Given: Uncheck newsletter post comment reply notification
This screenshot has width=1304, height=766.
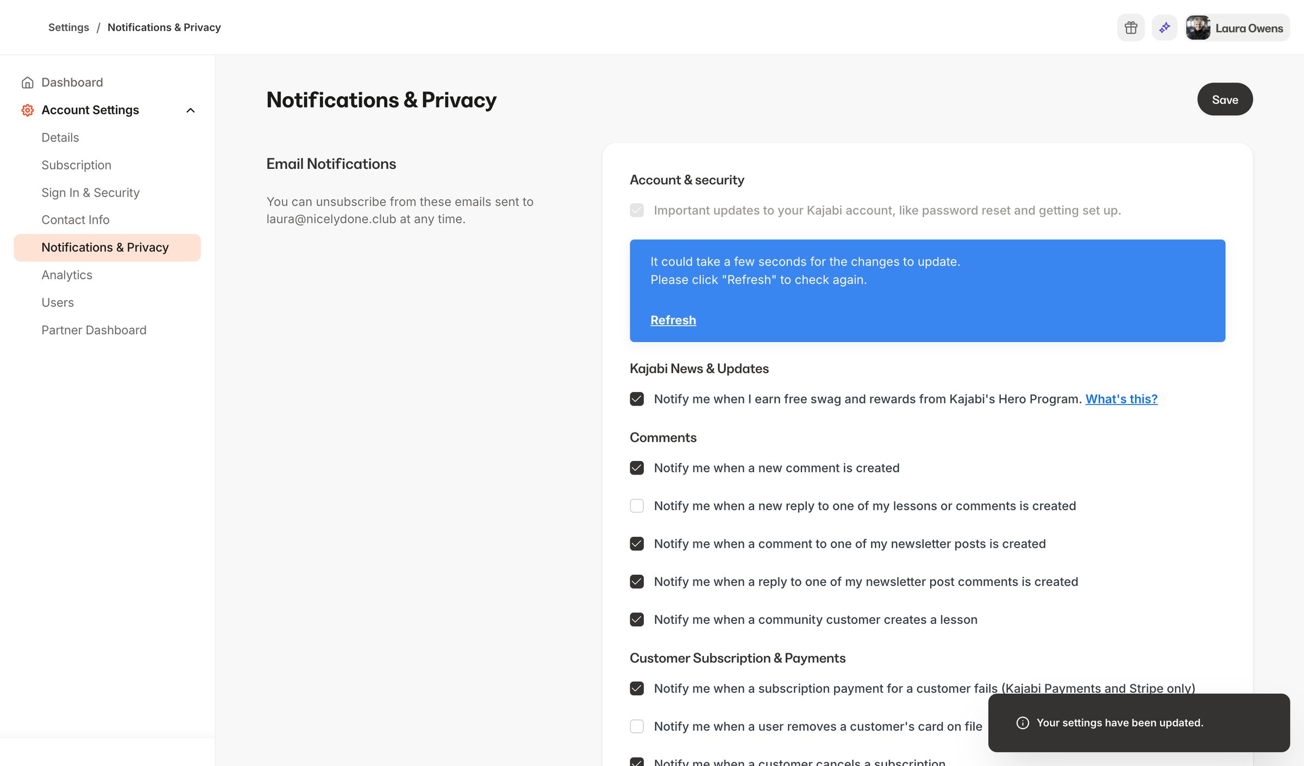Looking at the screenshot, I should tap(637, 582).
